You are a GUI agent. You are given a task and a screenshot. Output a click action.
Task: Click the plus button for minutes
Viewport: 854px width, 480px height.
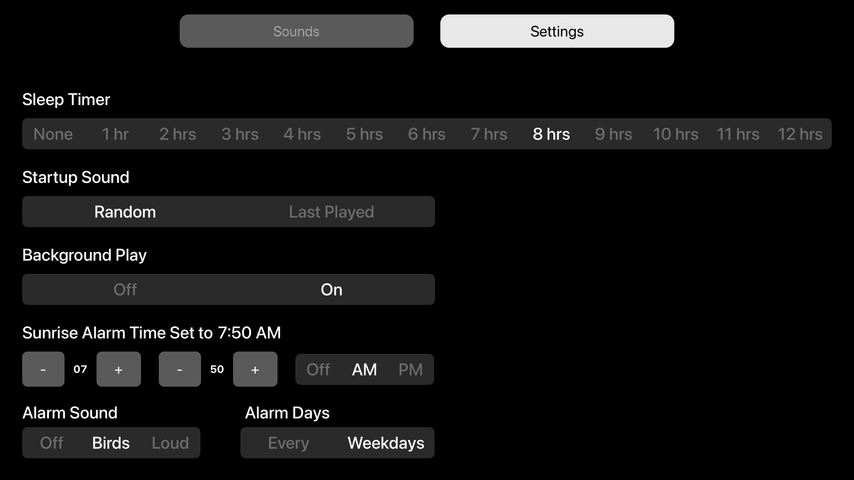[254, 369]
